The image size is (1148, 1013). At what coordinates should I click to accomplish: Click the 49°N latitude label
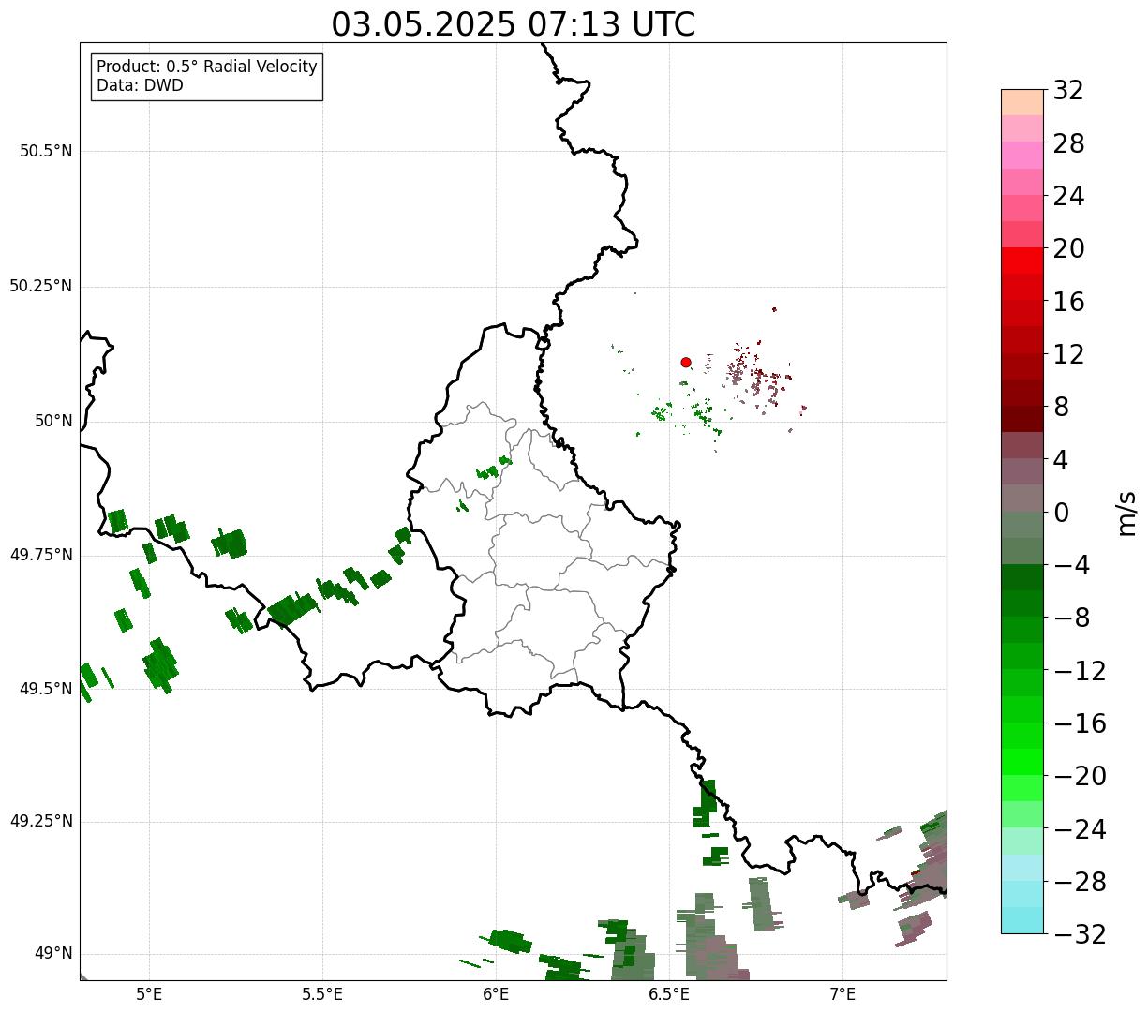click(x=53, y=953)
